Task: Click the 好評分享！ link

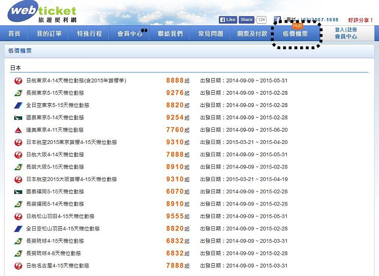Action: (x=361, y=20)
